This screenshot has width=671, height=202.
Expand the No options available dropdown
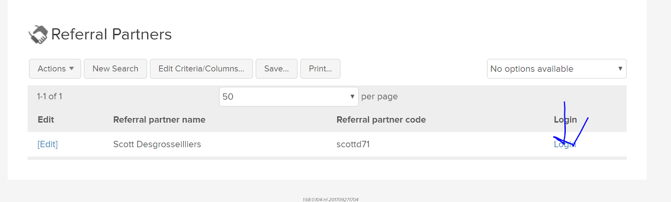click(557, 69)
